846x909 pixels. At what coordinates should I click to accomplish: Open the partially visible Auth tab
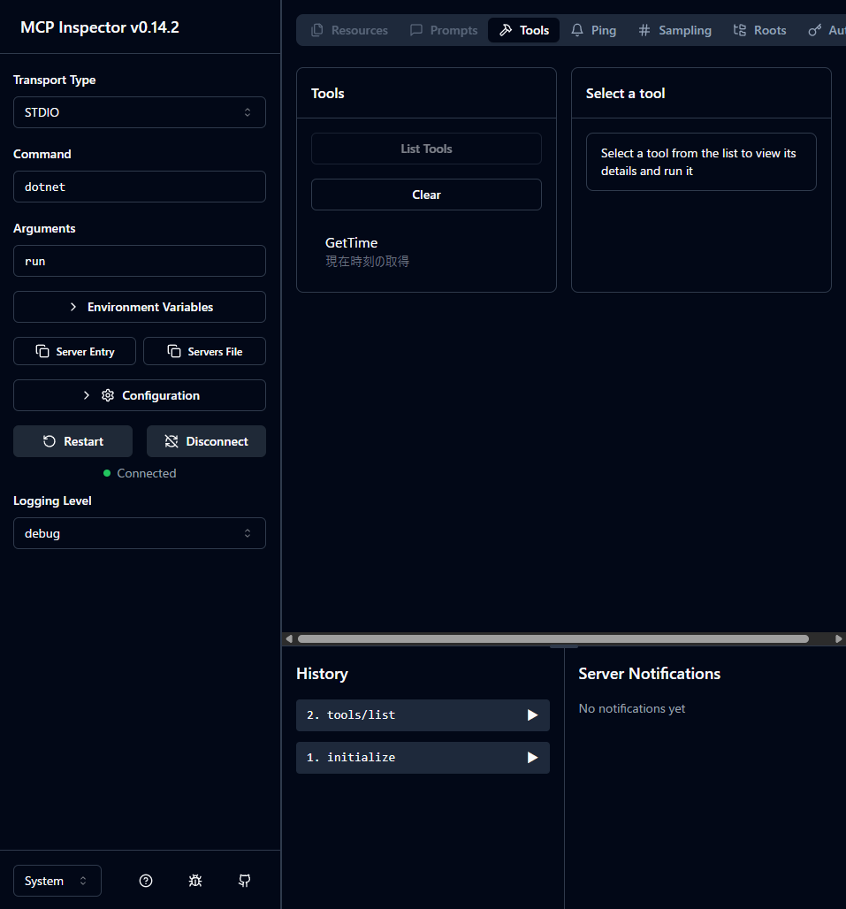click(x=827, y=30)
